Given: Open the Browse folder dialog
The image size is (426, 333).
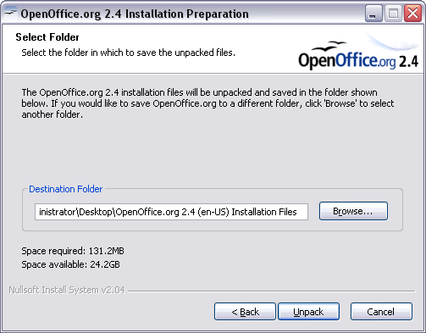Looking at the screenshot, I should click(x=353, y=211).
